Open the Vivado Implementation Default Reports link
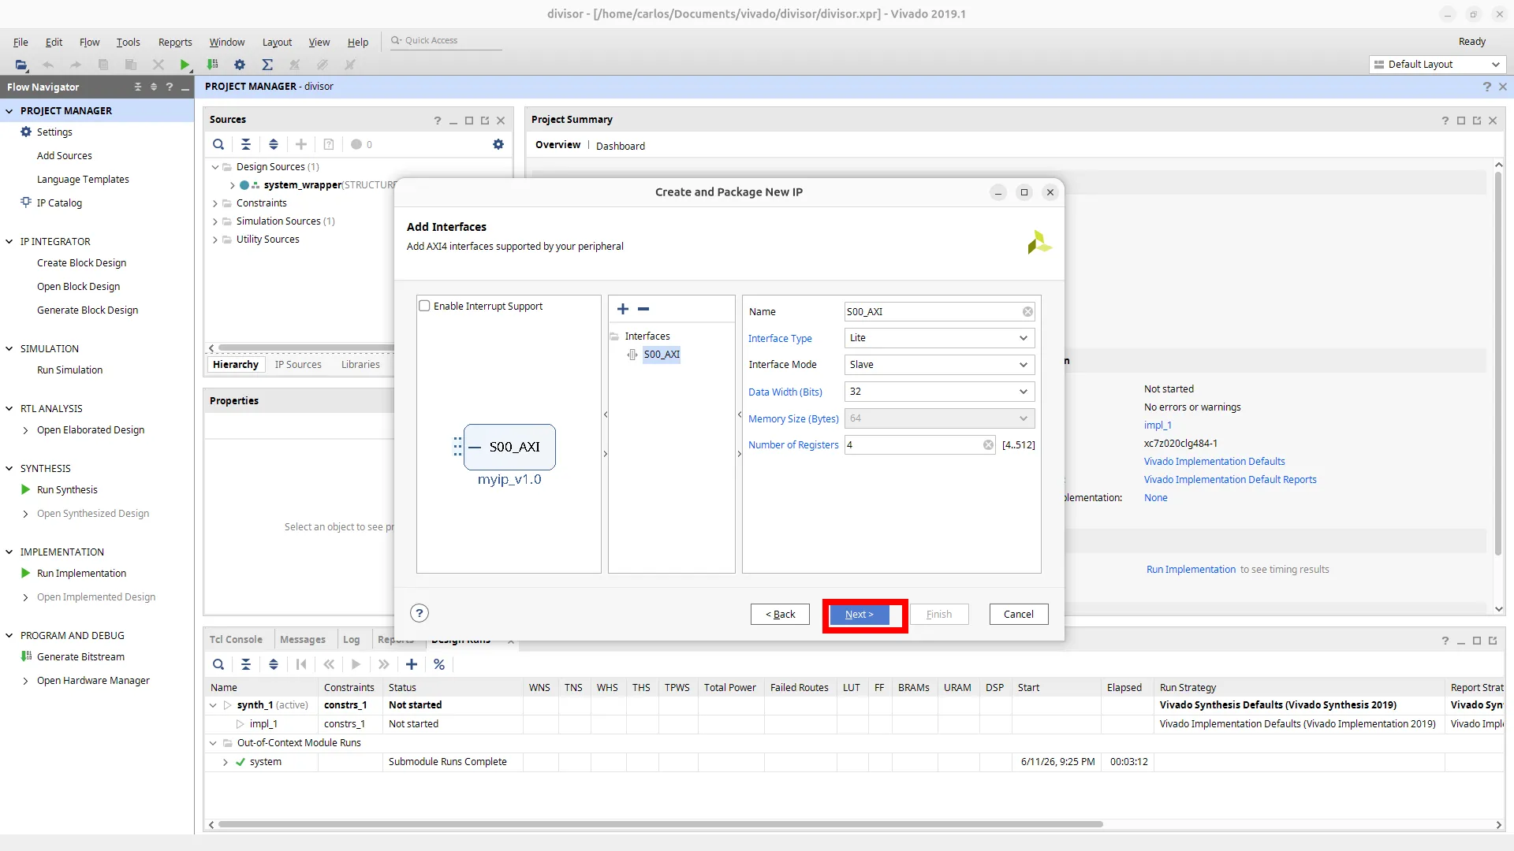 coord(1230,480)
